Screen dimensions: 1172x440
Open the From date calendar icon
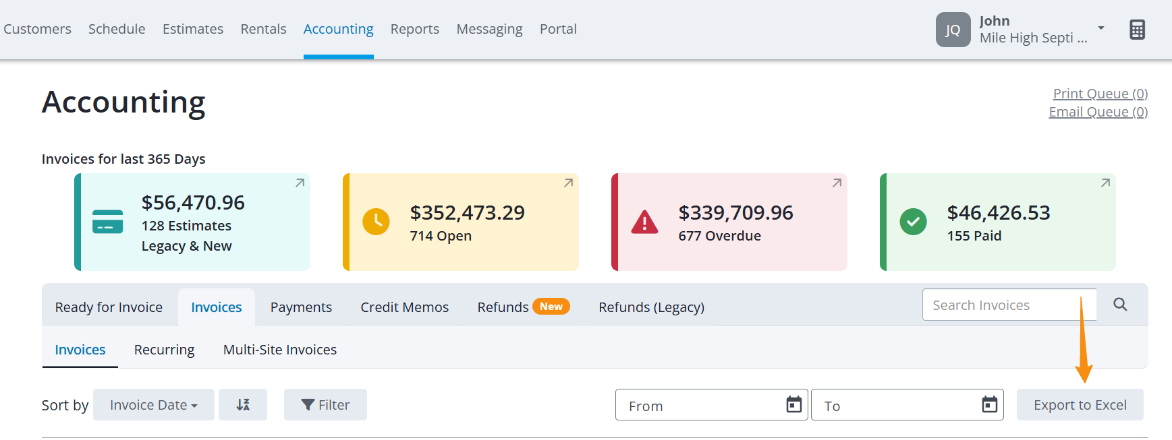(794, 404)
